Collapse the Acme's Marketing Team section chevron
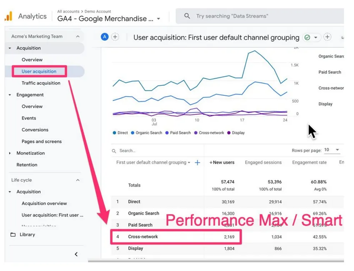This screenshot has width=354, height=271. (77, 36)
